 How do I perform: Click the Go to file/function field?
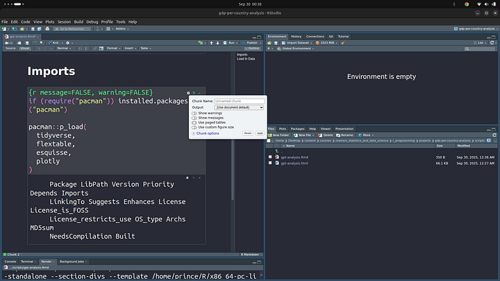[x=72, y=29]
